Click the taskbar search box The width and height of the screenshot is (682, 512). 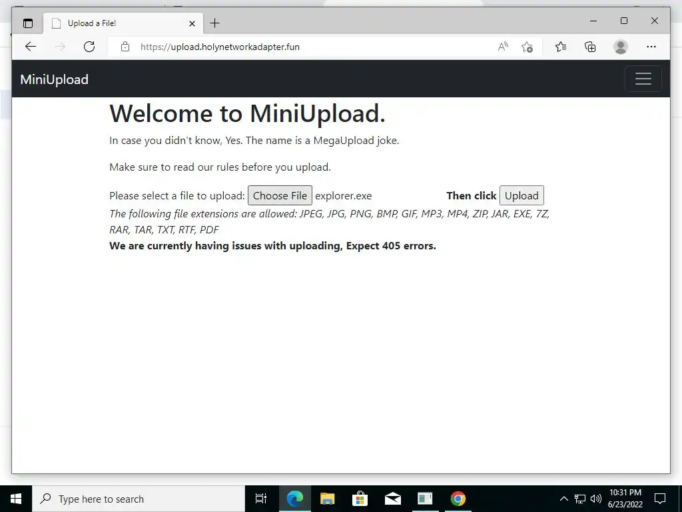pyautogui.click(x=139, y=499)
